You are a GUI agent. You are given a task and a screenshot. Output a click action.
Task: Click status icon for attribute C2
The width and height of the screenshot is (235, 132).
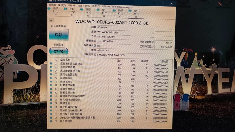[x=51, y=103]
